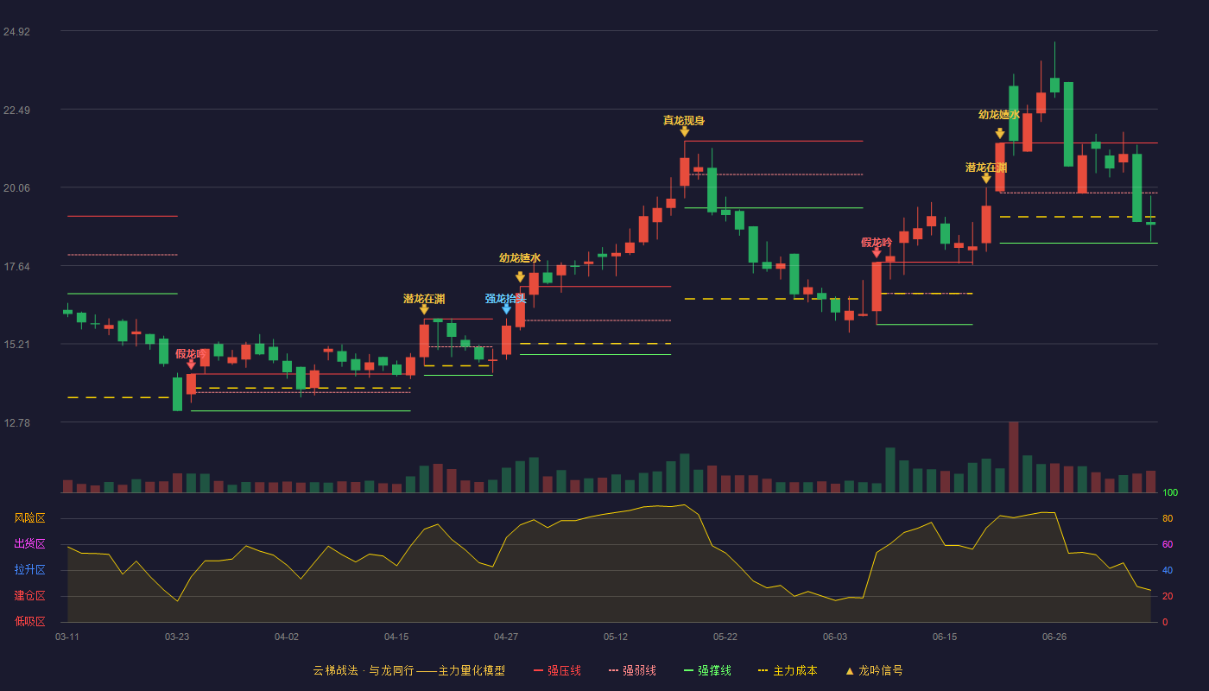The image size is (1209, 691).
Task: Select the 拉升区 zone label
Action: [x=29, y=570]
